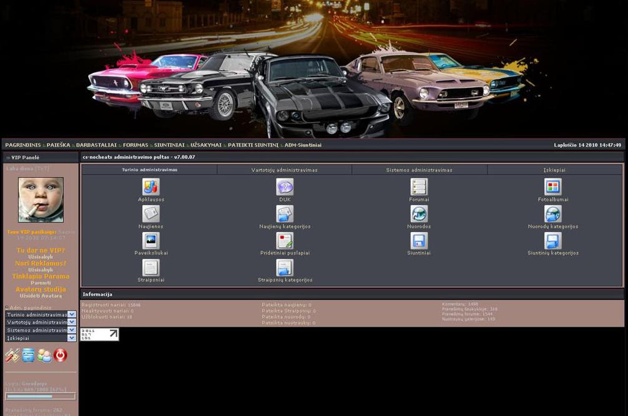This screenshot has width=628, height=416.
Task: Click the cars banner image
Action: [314, 69]
